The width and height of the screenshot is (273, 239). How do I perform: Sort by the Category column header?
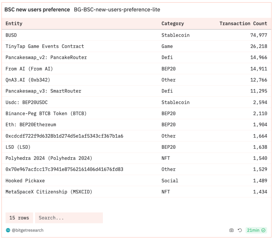point(173,23)
